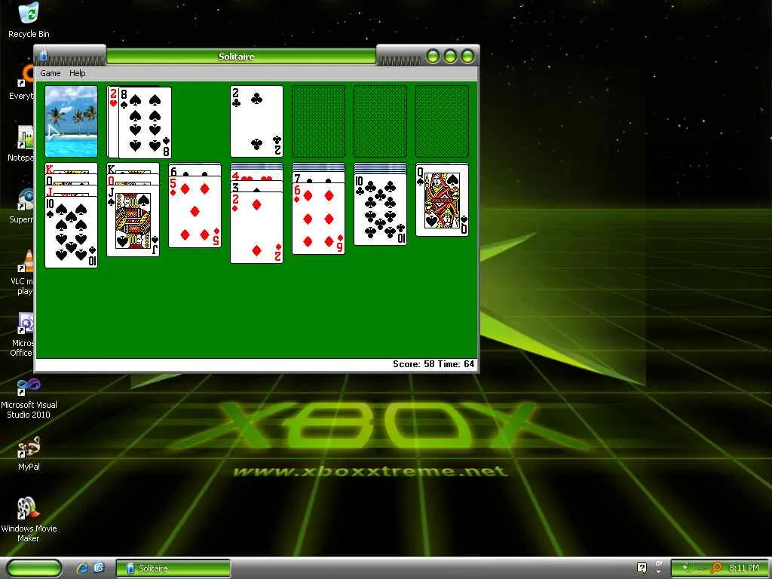Click the second quick launch icon

99,568
